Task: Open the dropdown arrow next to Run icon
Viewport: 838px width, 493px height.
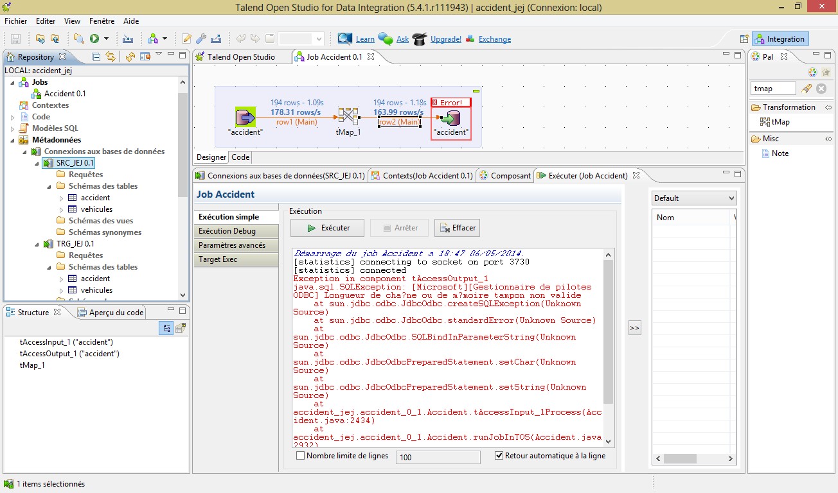Action: [x=106, y=39]
